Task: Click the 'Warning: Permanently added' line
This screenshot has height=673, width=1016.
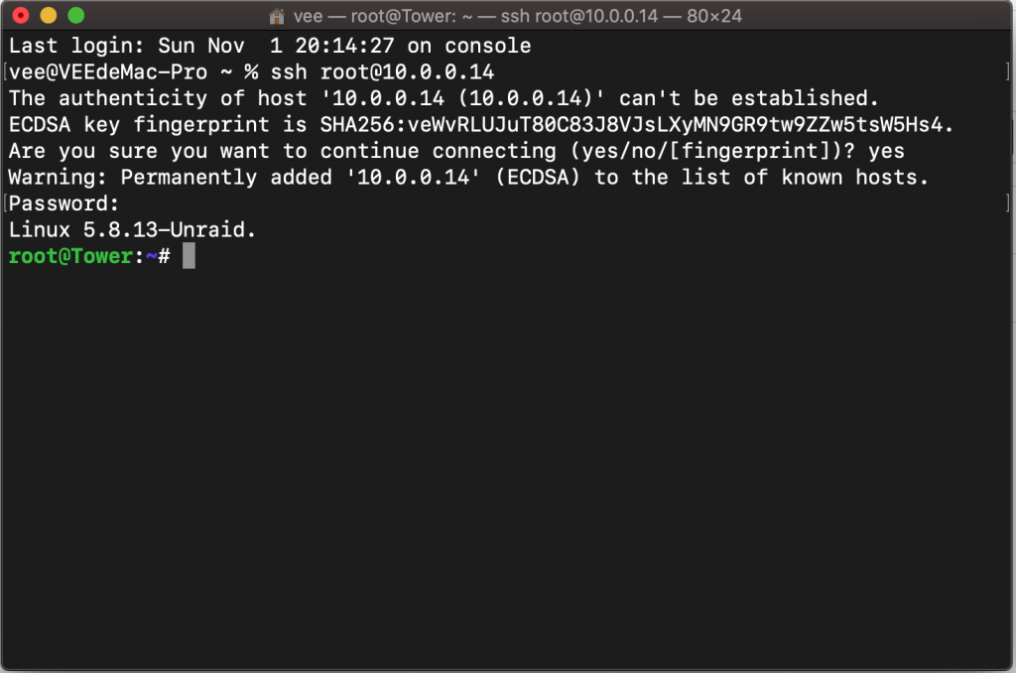Action: pyautogui.click(x=468, y=177)
